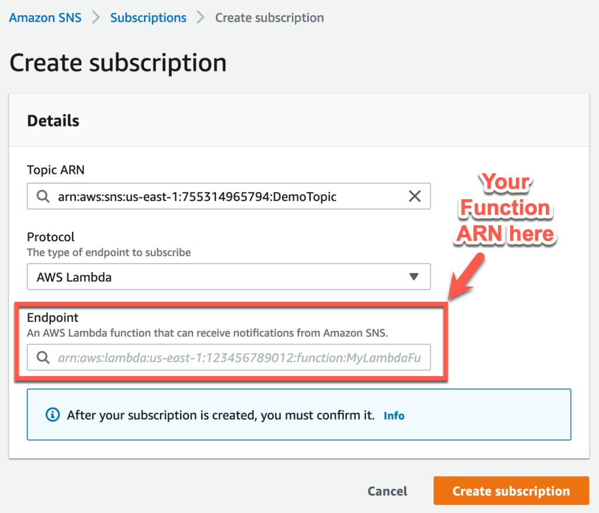The image size is (599, 513).
Task: Click the Info link in the notice
Action: click(x=394, y=415)
